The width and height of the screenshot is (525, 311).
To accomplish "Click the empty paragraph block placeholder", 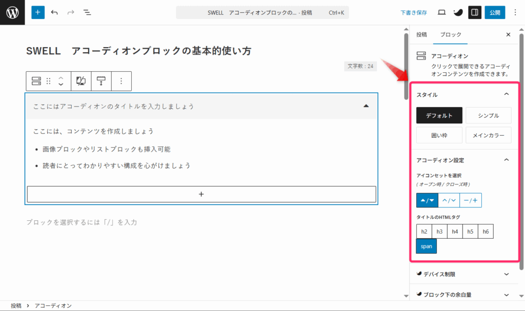I will (x=82, y=222).
